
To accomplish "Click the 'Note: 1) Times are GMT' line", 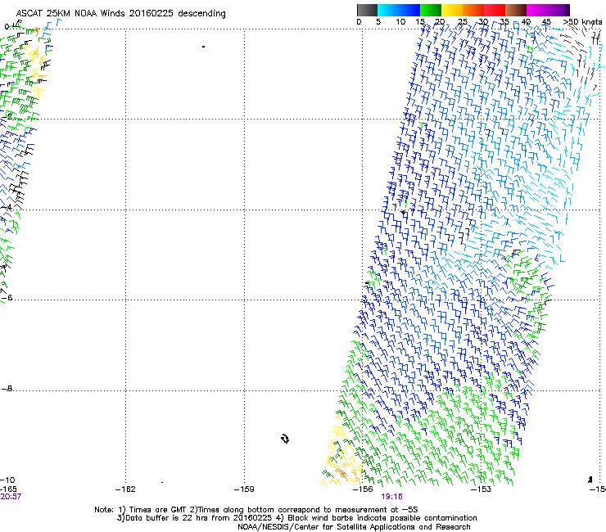I will [256, 510].
